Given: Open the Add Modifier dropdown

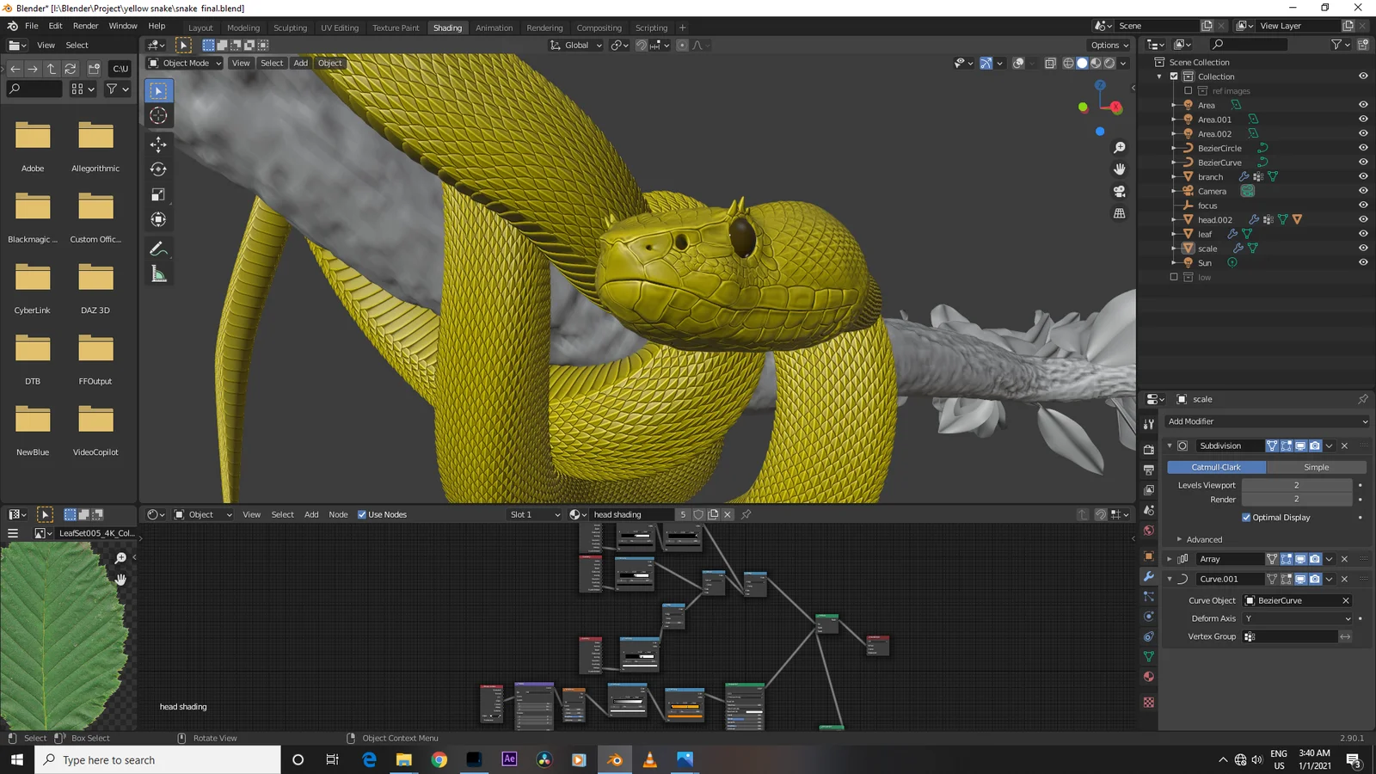Looking at the screenshot, I should pos(1264,421).
